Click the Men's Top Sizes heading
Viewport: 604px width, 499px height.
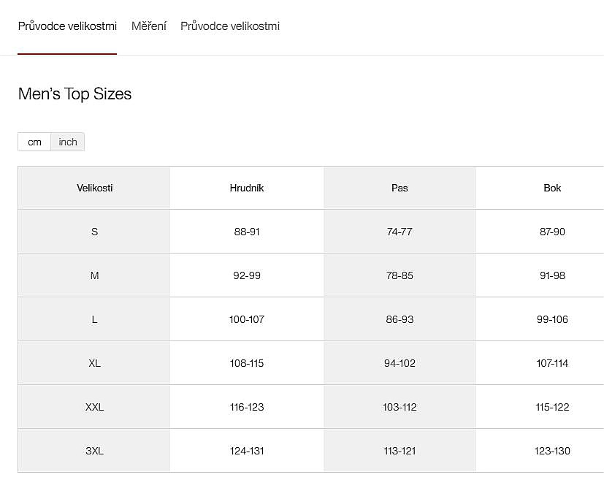(74, 94)
